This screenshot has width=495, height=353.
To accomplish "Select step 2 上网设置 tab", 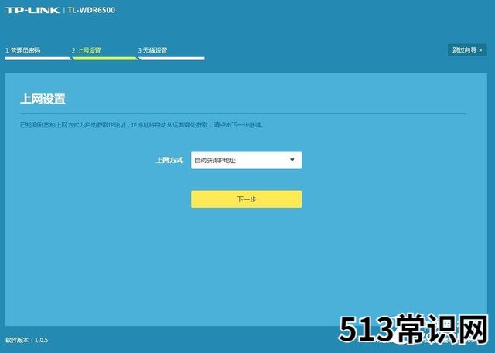I will (x=86, y=50).
